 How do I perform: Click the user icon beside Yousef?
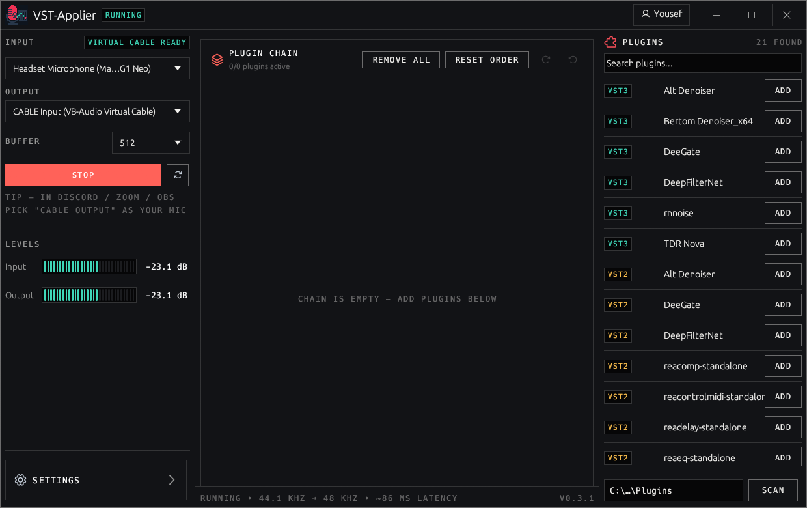click(x=646, y=14)
